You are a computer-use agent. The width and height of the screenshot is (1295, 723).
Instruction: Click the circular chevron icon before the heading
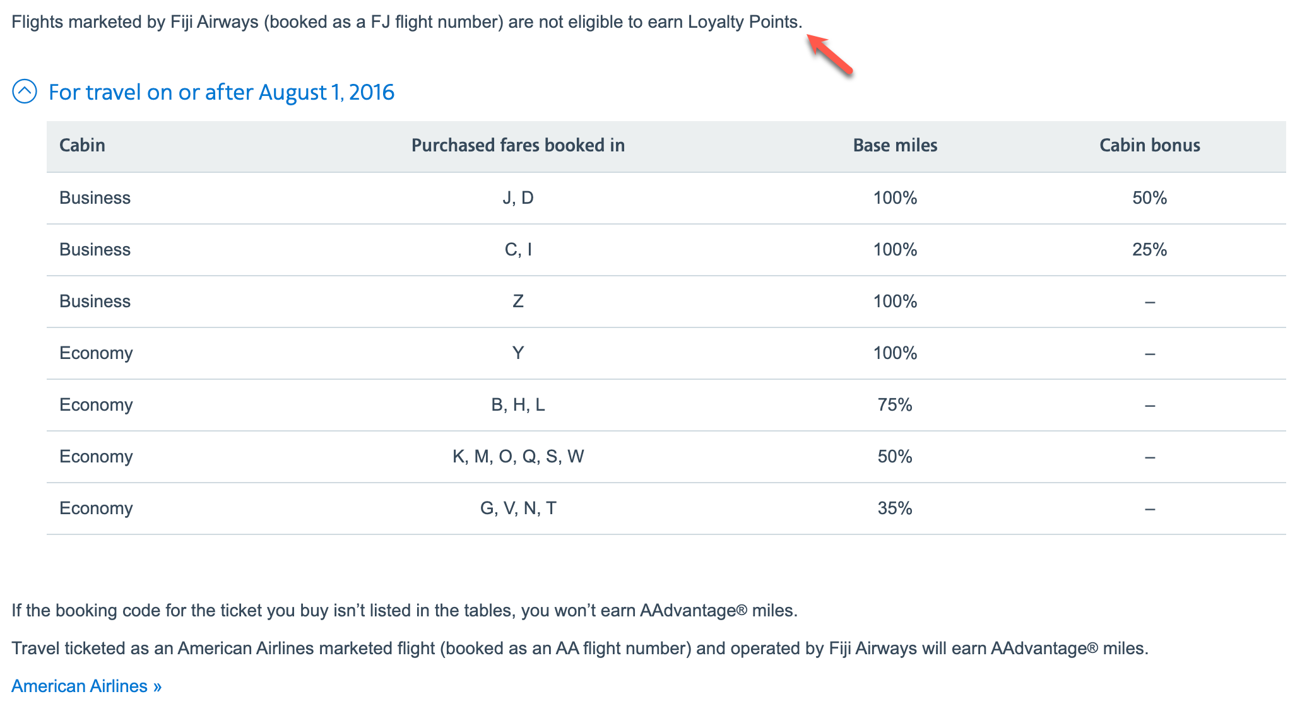25,92
